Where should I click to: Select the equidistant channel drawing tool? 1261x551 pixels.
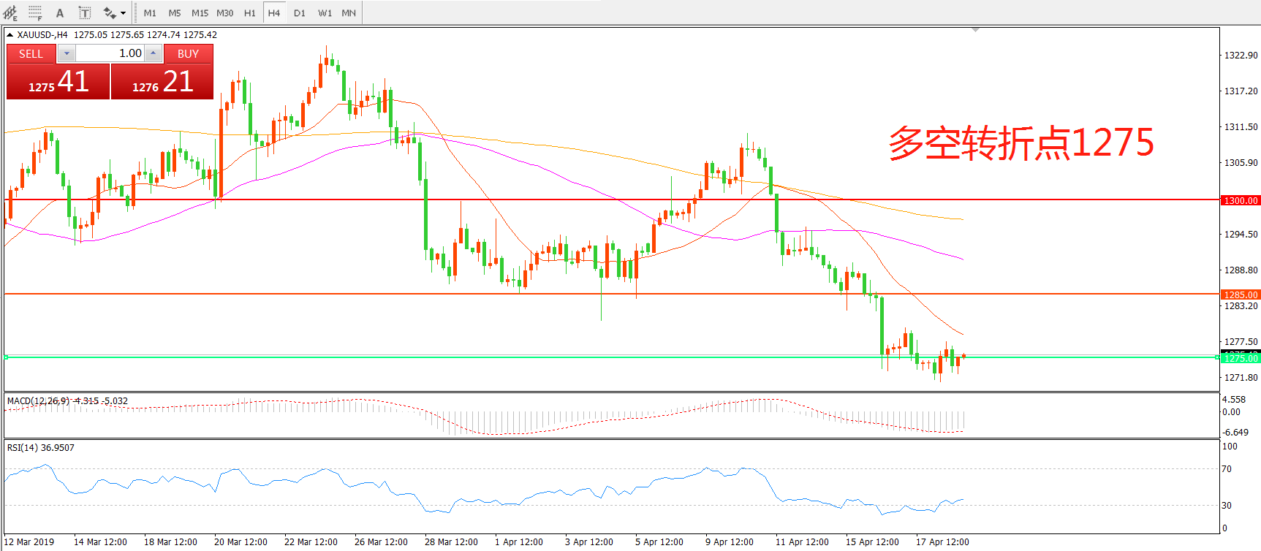(10, 12)
